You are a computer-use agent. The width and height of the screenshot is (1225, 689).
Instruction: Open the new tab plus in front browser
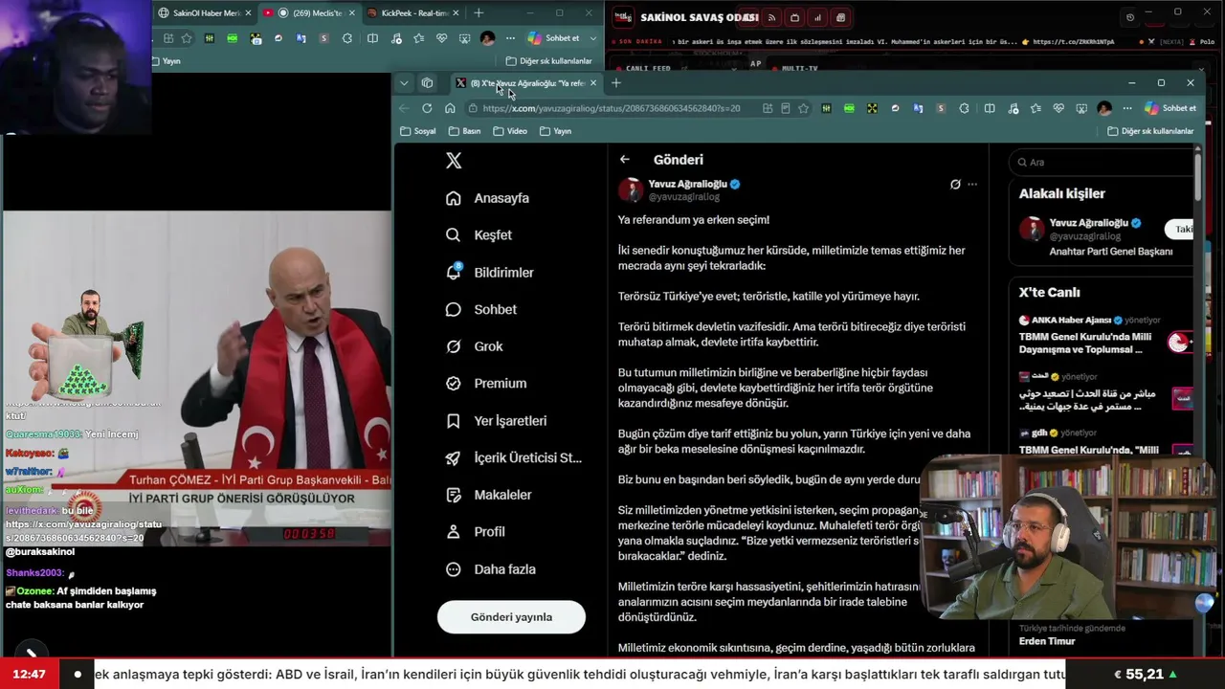pos(615,83)
